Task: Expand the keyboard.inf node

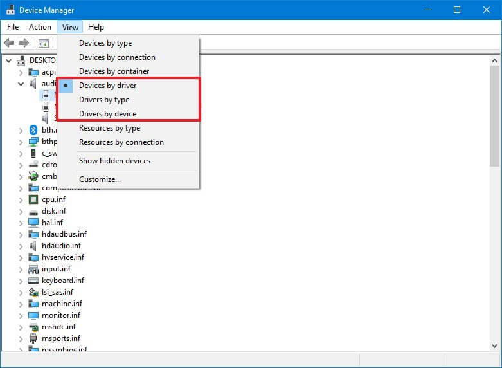Action: [21, 281]
